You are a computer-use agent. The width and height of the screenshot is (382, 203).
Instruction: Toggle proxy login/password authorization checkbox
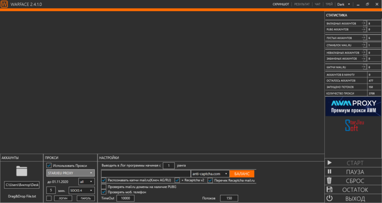(49, 198)
